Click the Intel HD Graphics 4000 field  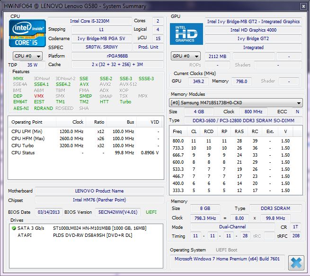click(253, 30)
